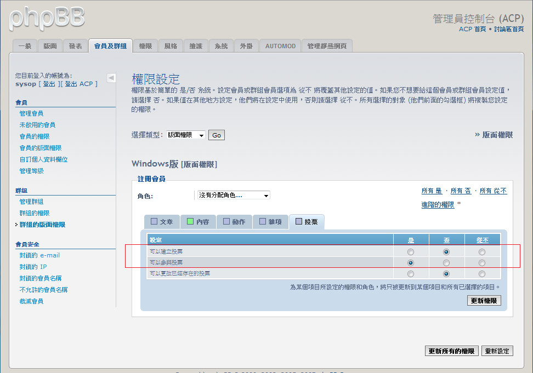Click the square icon on the 動作 tab
533x373 pixels.
tap(226, 222)
